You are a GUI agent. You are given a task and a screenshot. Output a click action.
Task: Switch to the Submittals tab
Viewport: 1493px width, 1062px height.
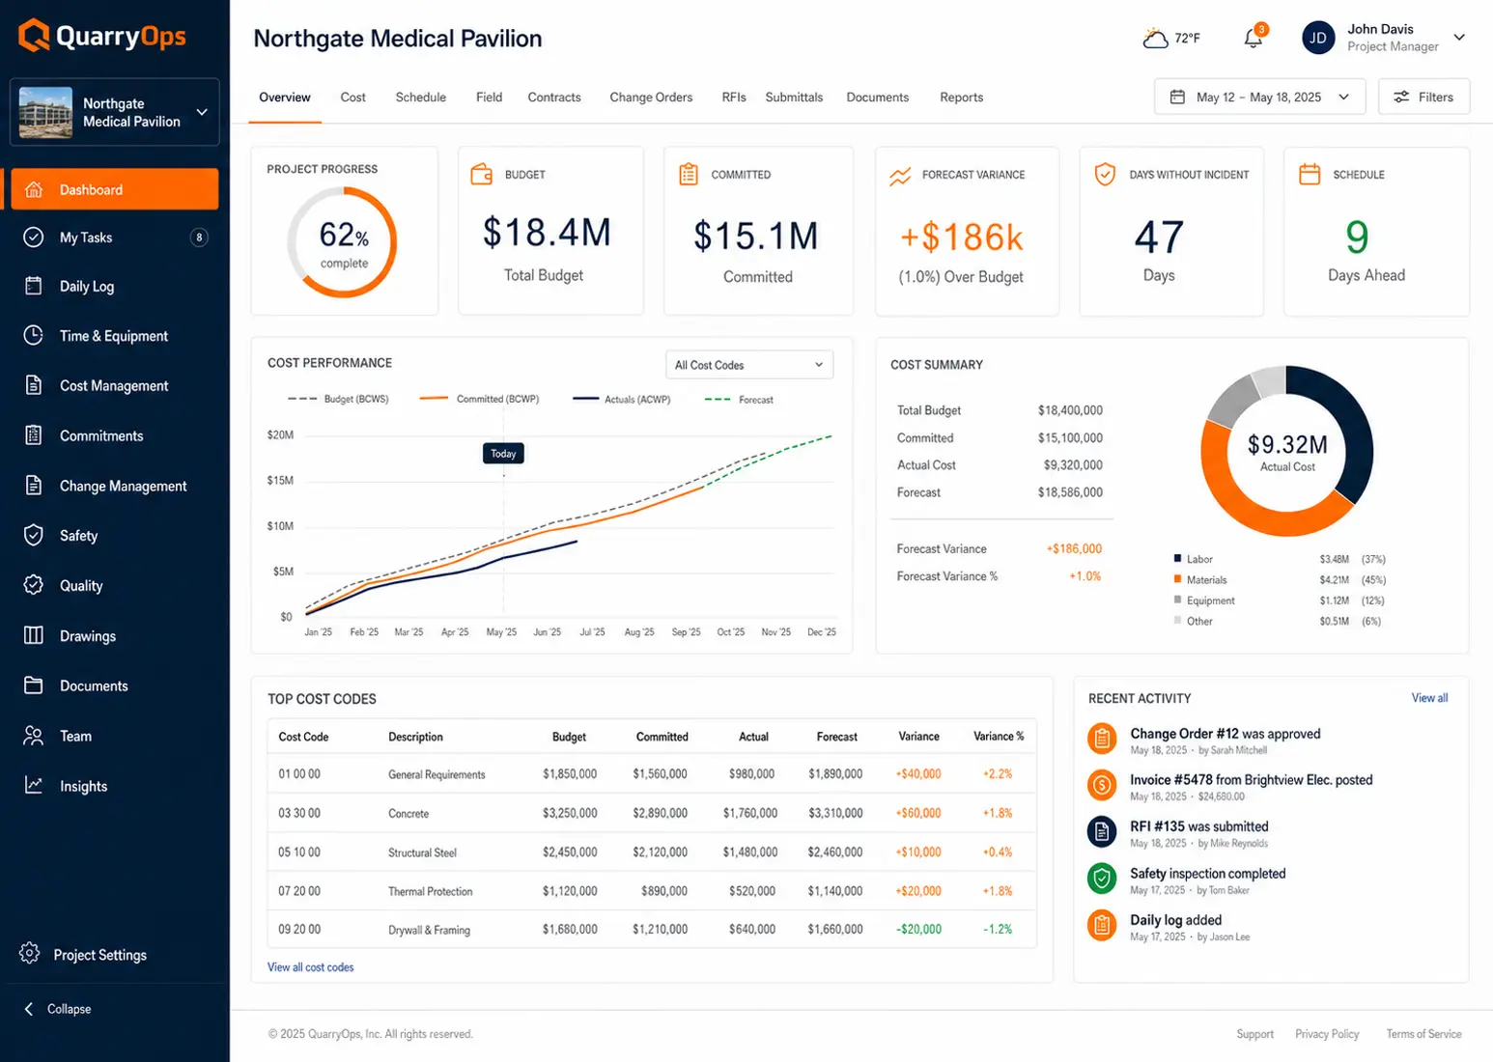794,98
